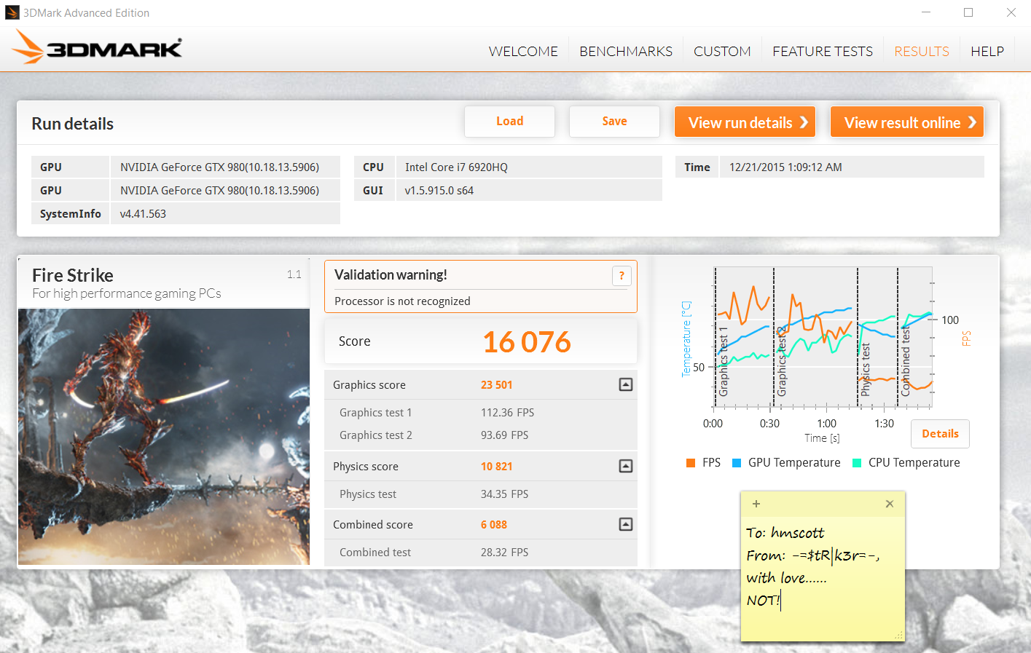This screenshot has height=653, width=1031.
Task: Close the yellow sticky note
Action: tap(890, 504)
